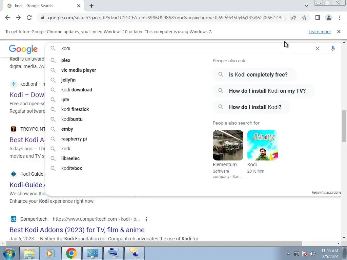
Task: Open the Action Center flag icon
Action: coord(305,254)
